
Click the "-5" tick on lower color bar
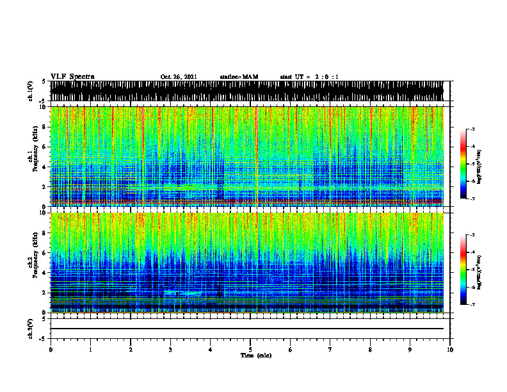[x=472, y=270]
